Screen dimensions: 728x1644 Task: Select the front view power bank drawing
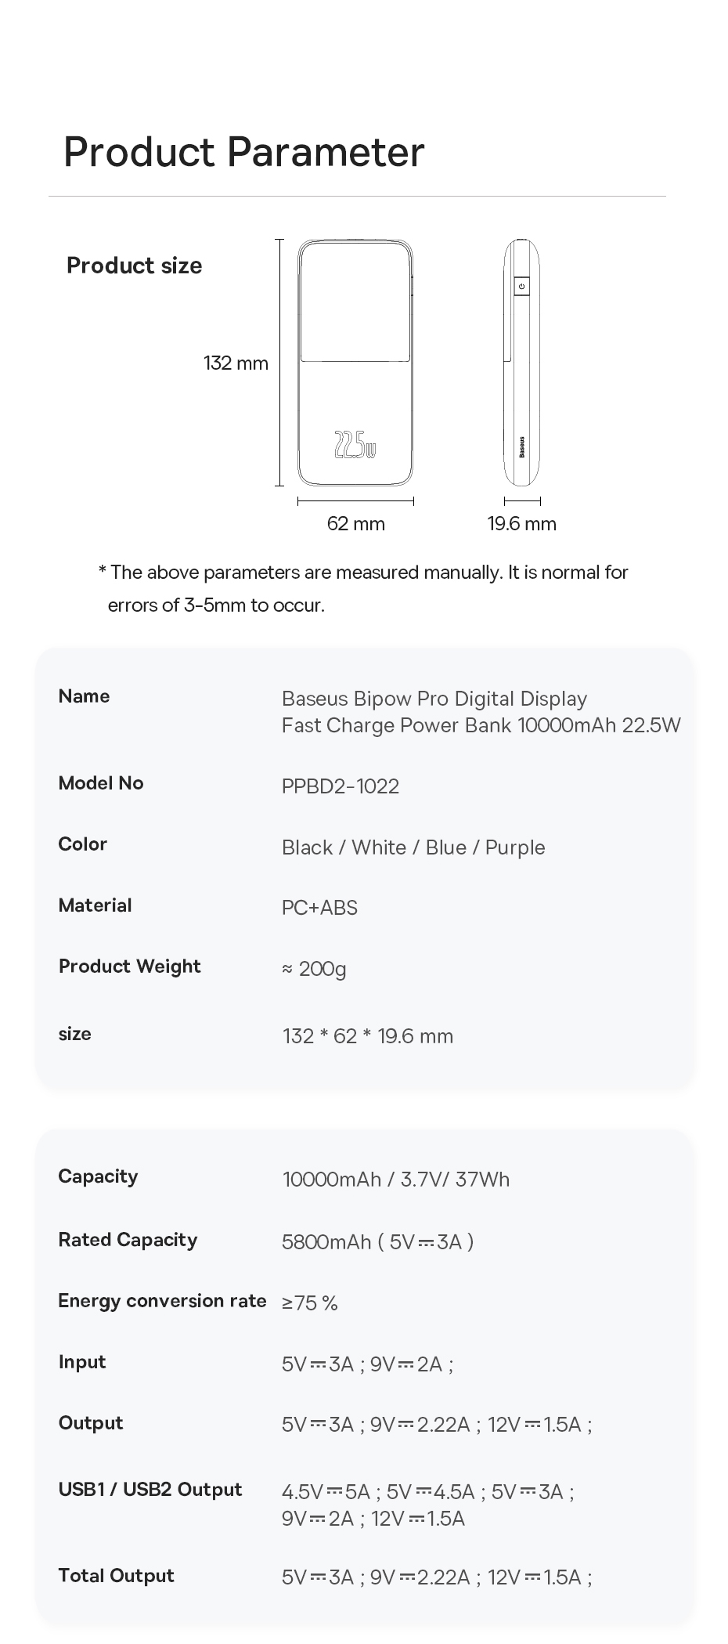pos(355,363)
